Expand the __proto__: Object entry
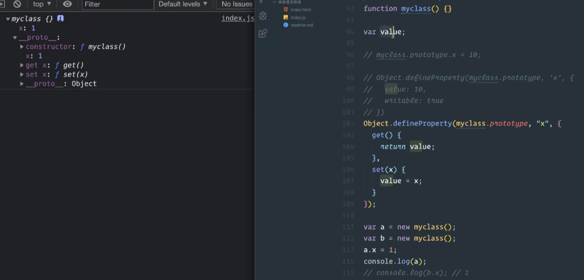Screen dimensions: 584x280 tap(22, 84)
